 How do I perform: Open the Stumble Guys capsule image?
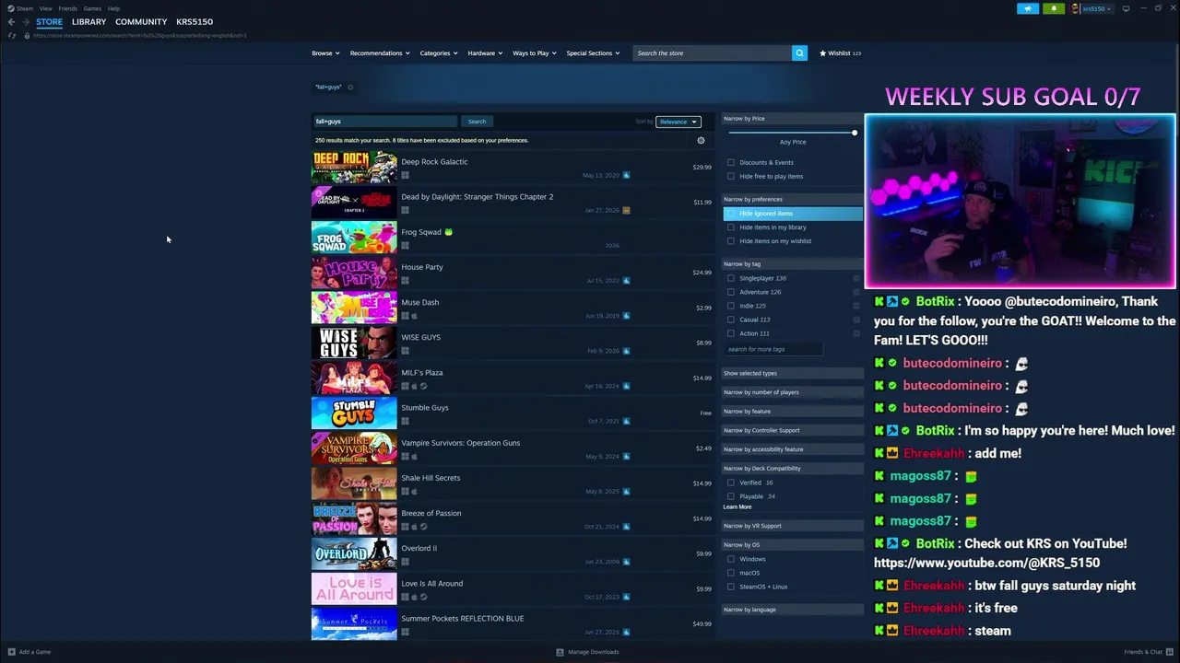tap(354, 413)
